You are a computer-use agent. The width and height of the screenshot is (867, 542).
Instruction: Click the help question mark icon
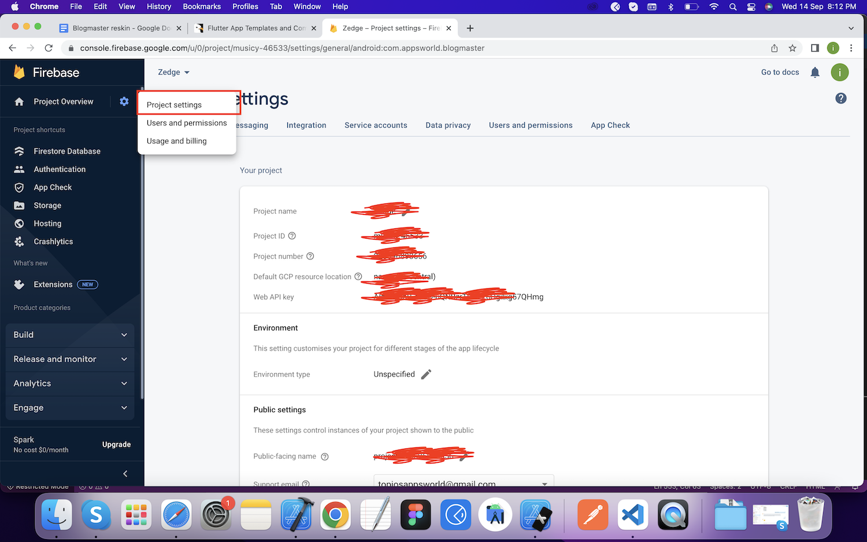tap(841, 98)
